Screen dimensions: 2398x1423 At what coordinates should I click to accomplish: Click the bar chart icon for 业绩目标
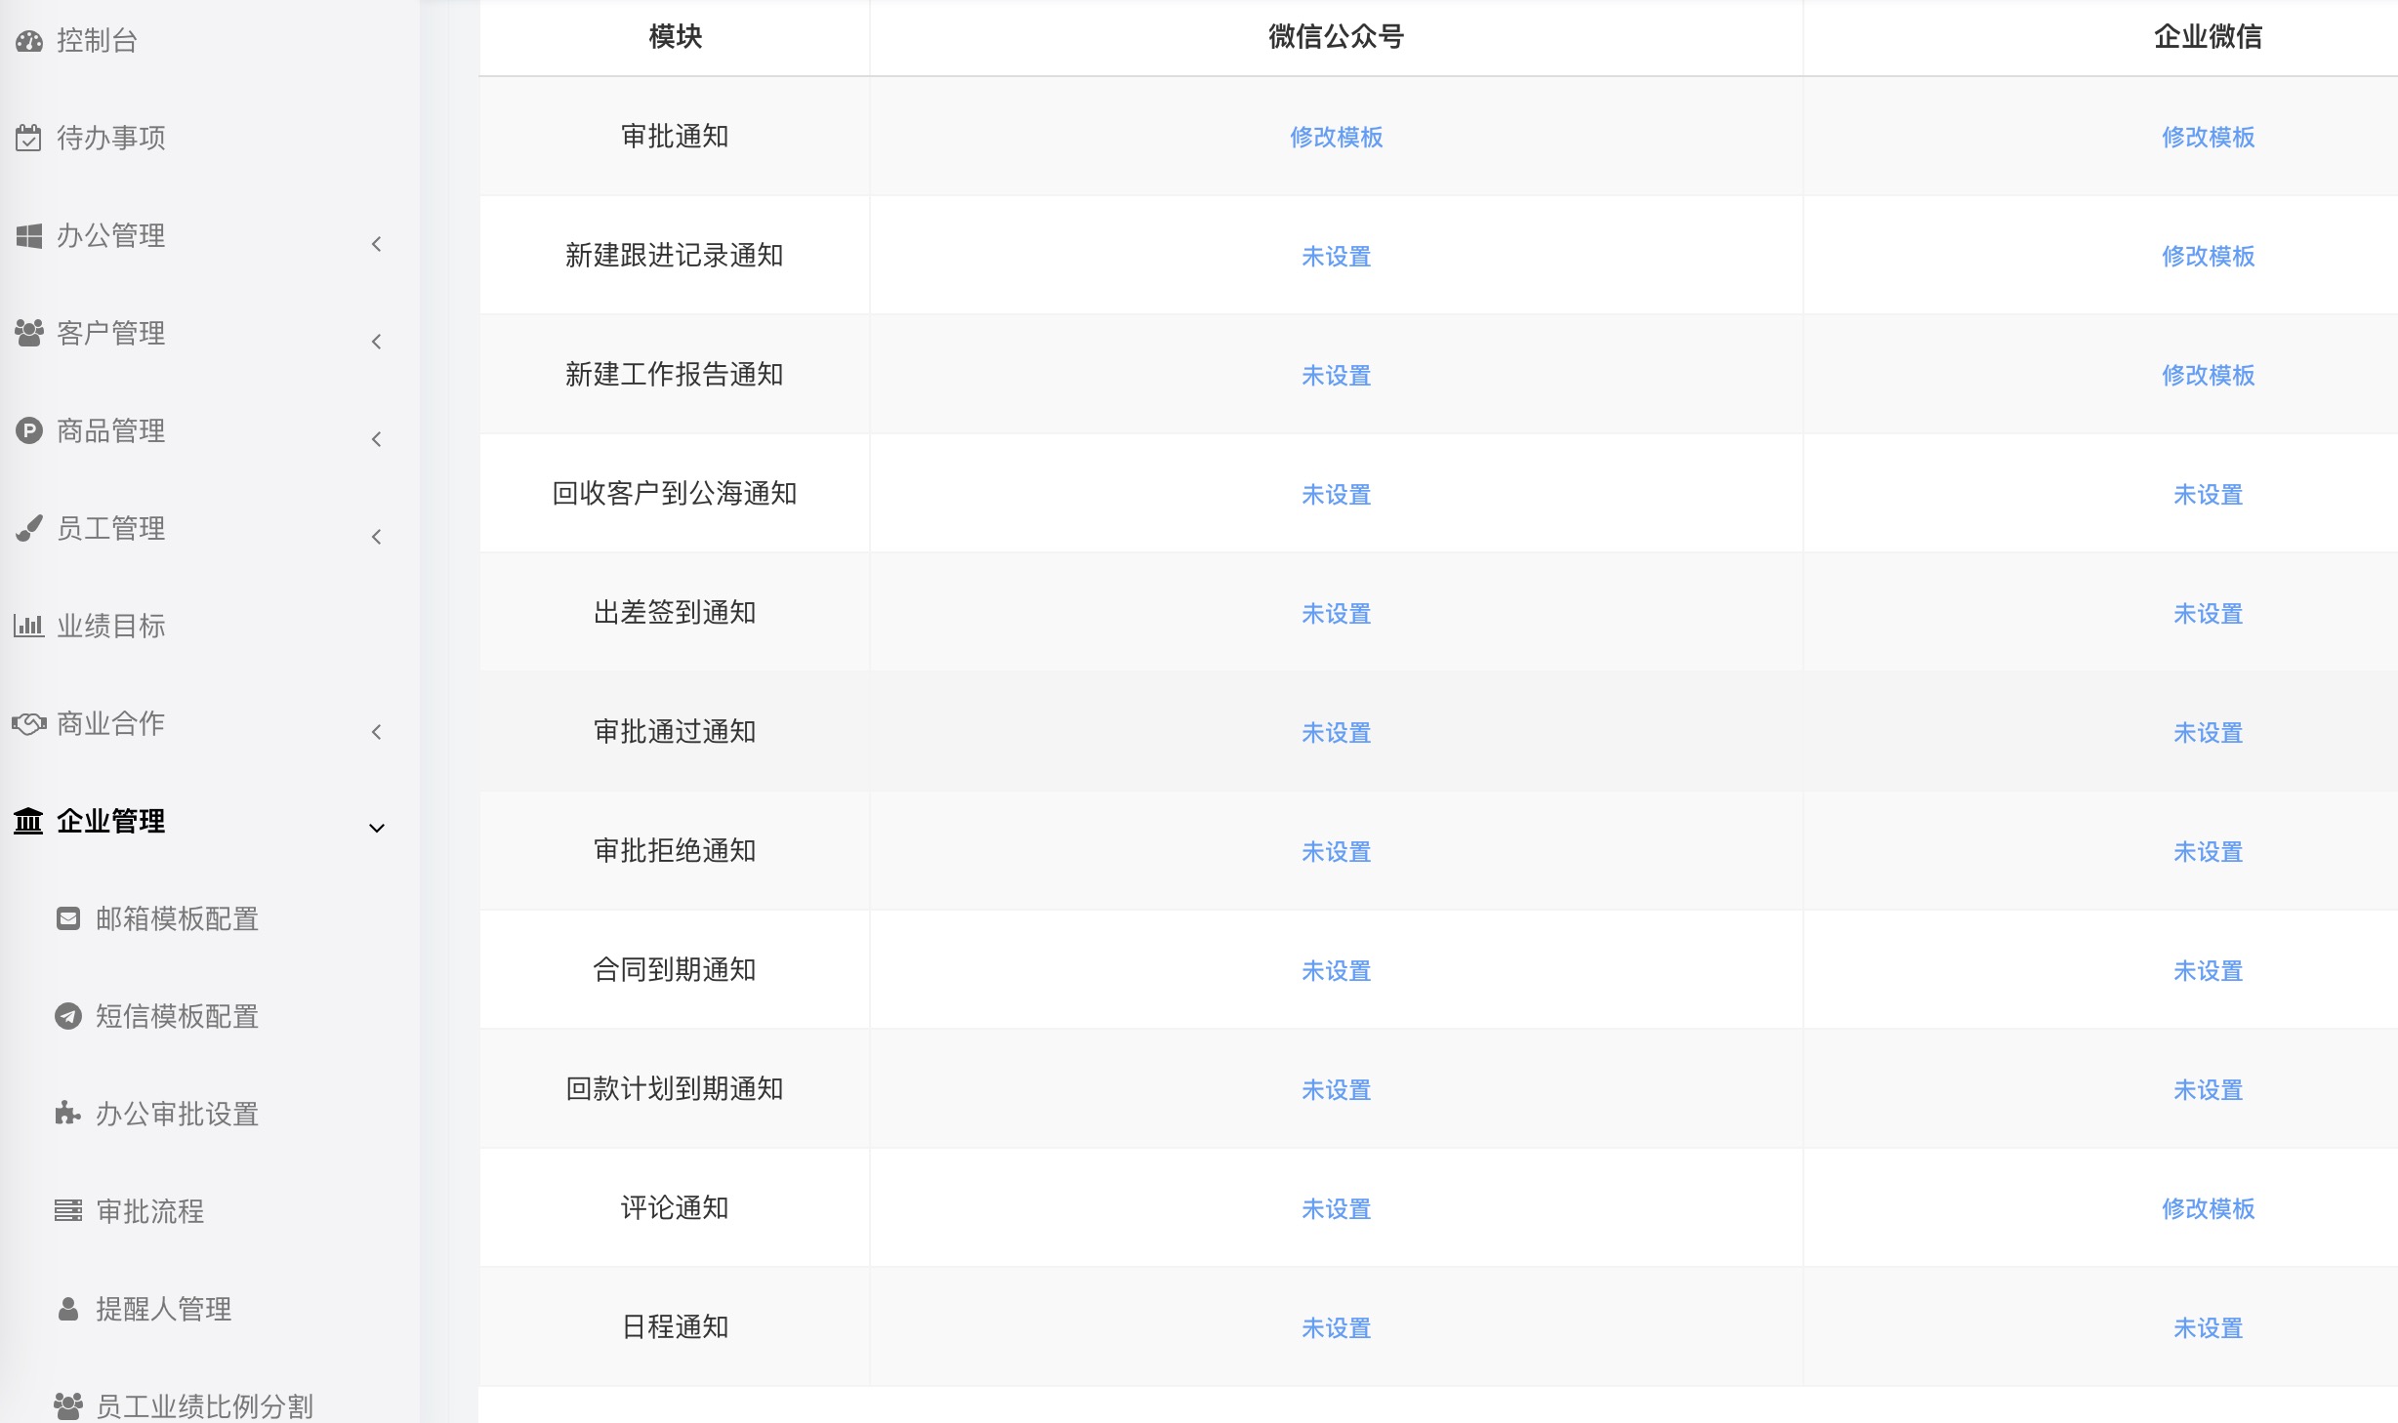click(x=28, y=626)
